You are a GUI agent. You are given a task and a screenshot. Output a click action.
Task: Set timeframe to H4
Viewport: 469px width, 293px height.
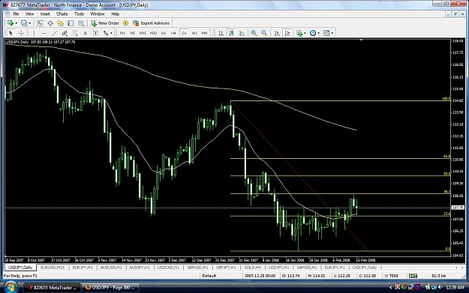tap(173, 33)
